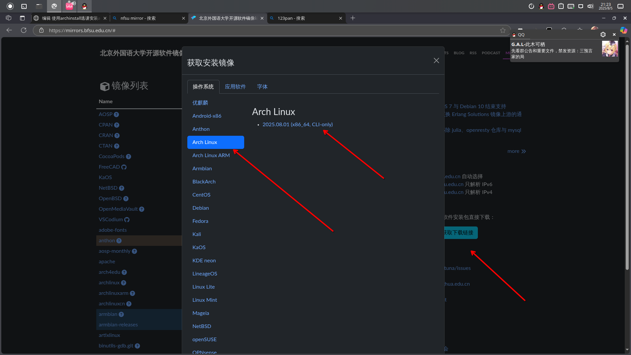
Task: Click the page vertical scrollbar
Action: point(627,158)
